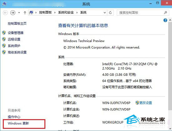Open 系统保护 link
This screenshot has height=131, width=172.
tap(14, 46)
